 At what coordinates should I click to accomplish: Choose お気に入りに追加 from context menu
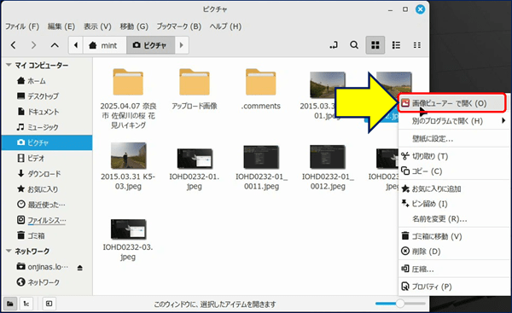[454, 188]
